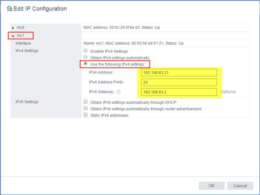Expand the nic0 section arrow
Screen dimensions: 260x195
coord(13,28)
